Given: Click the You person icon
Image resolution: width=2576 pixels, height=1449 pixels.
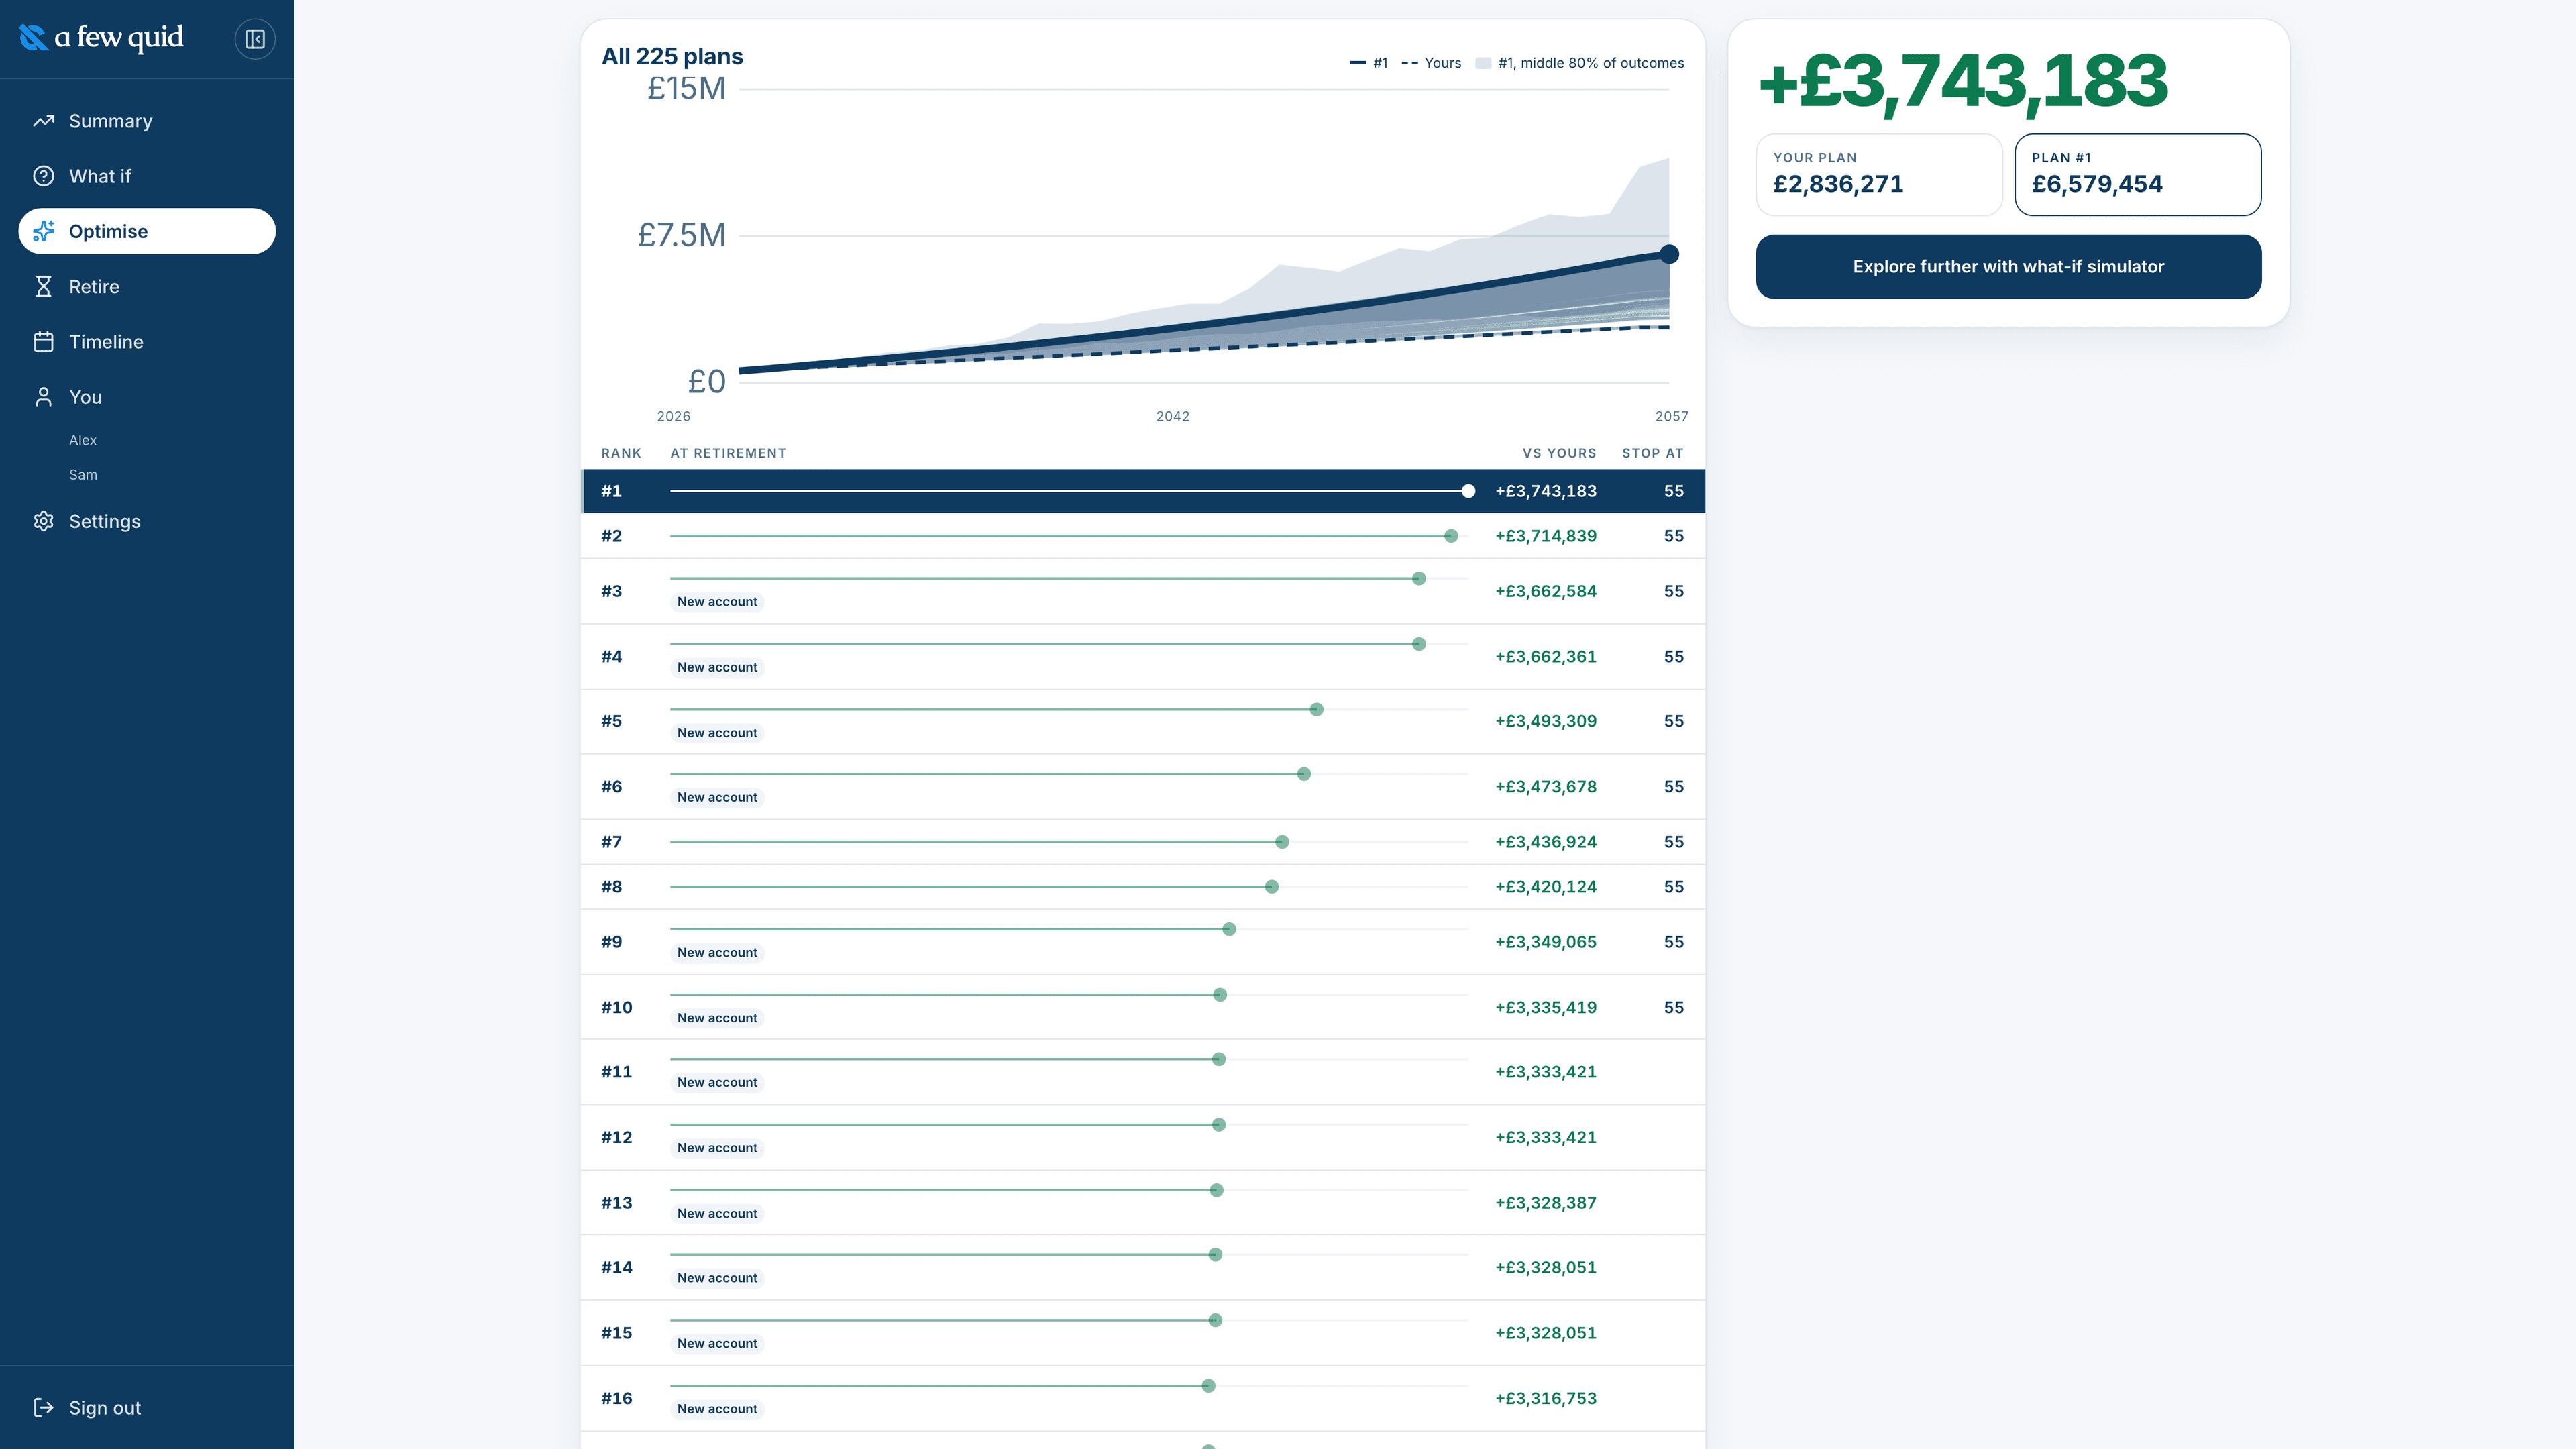Looking at the screenshot, I should 43,396.
